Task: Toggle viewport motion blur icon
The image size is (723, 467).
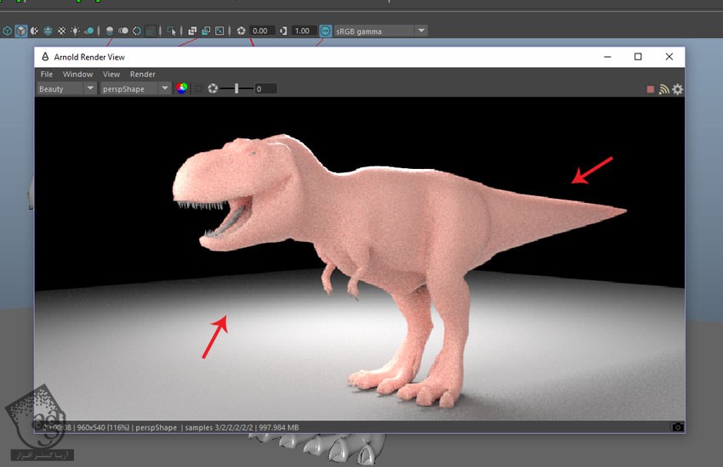Action: [x=123, y=31]
